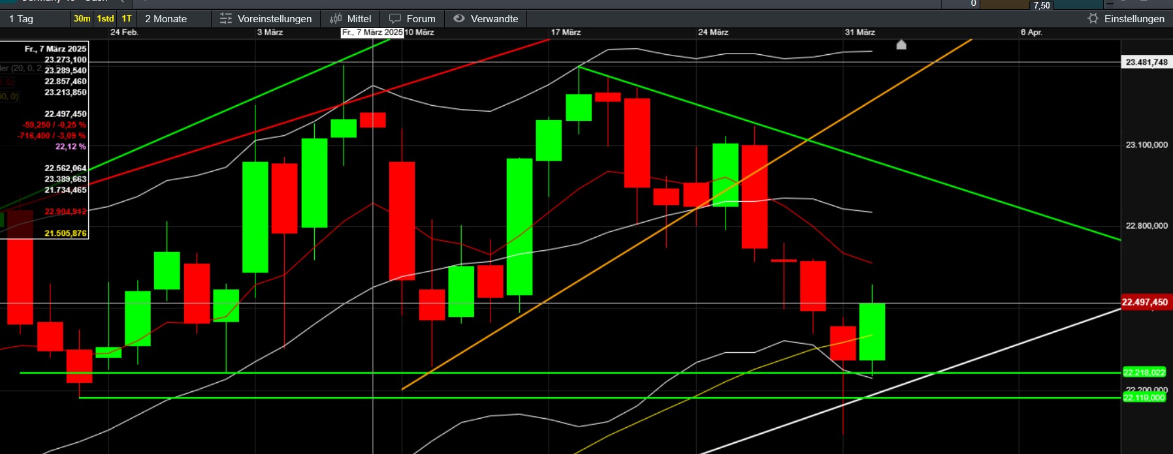Click the red 22.497,450 current price tag on axis
The image size is (1173, 454).
(x=1145, y=302)
